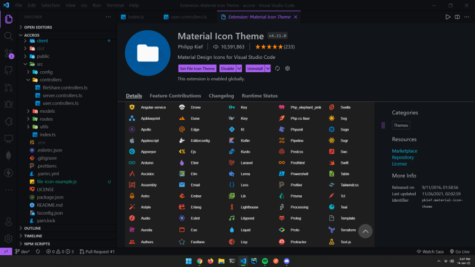Click the Uninstall button
Viewport: 475px width, 267px height.
[x=255, y=69]
